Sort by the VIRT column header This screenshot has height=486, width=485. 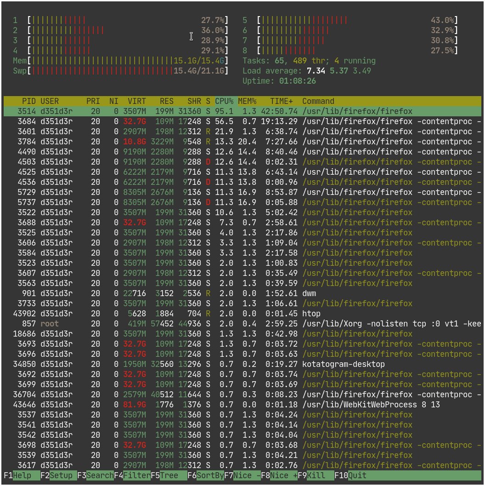point(136,101)
